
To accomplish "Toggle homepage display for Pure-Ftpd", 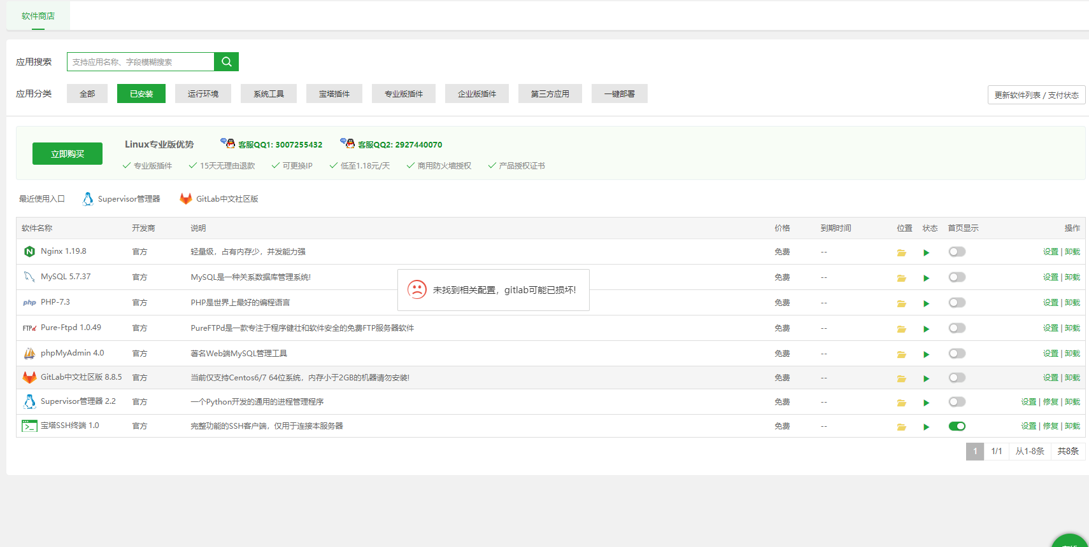I will (957, 328).
